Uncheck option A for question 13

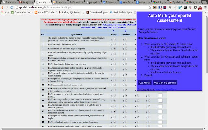(115, 101)
